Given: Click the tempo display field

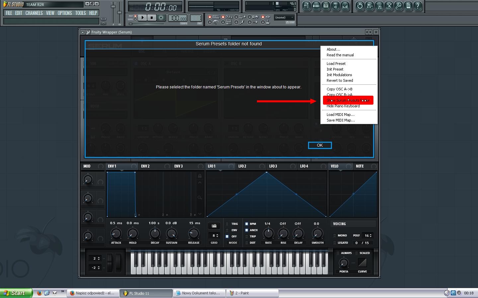Looking at the screenshot, I should click(177, 18).
